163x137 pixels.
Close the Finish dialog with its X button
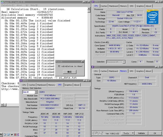pyautogui.click(x=83, y=62)
